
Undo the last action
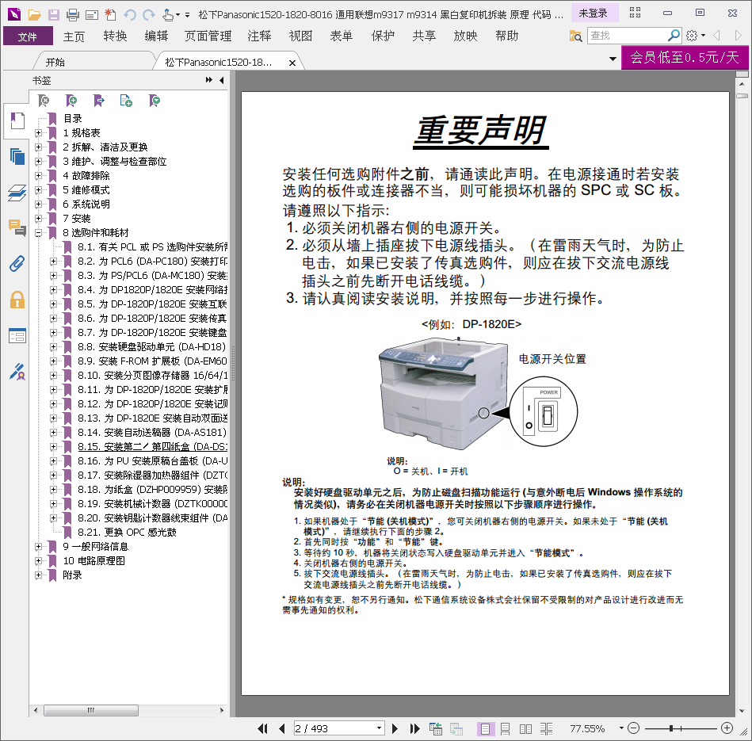129,15
